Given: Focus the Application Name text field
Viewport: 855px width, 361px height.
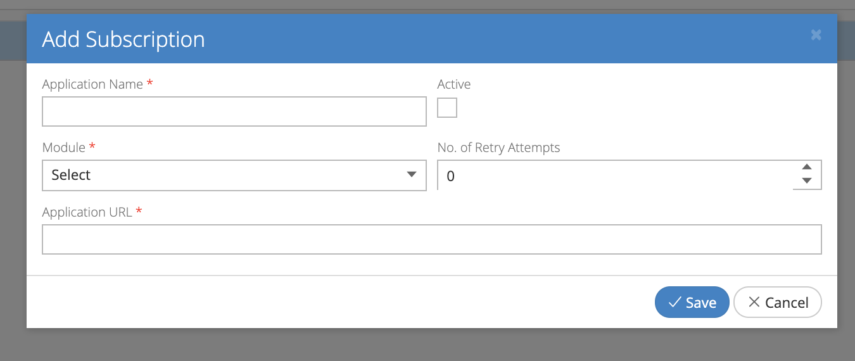Looking at the screenshot, I should 234,111.
